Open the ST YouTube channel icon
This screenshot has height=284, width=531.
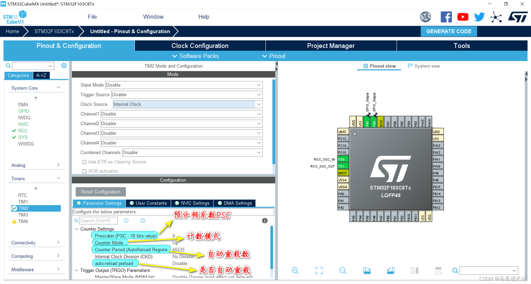(463, 17)
